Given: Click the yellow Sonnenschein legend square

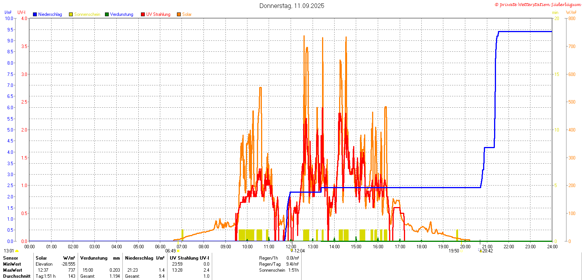Looking at the screenshot, I should 71,14.
